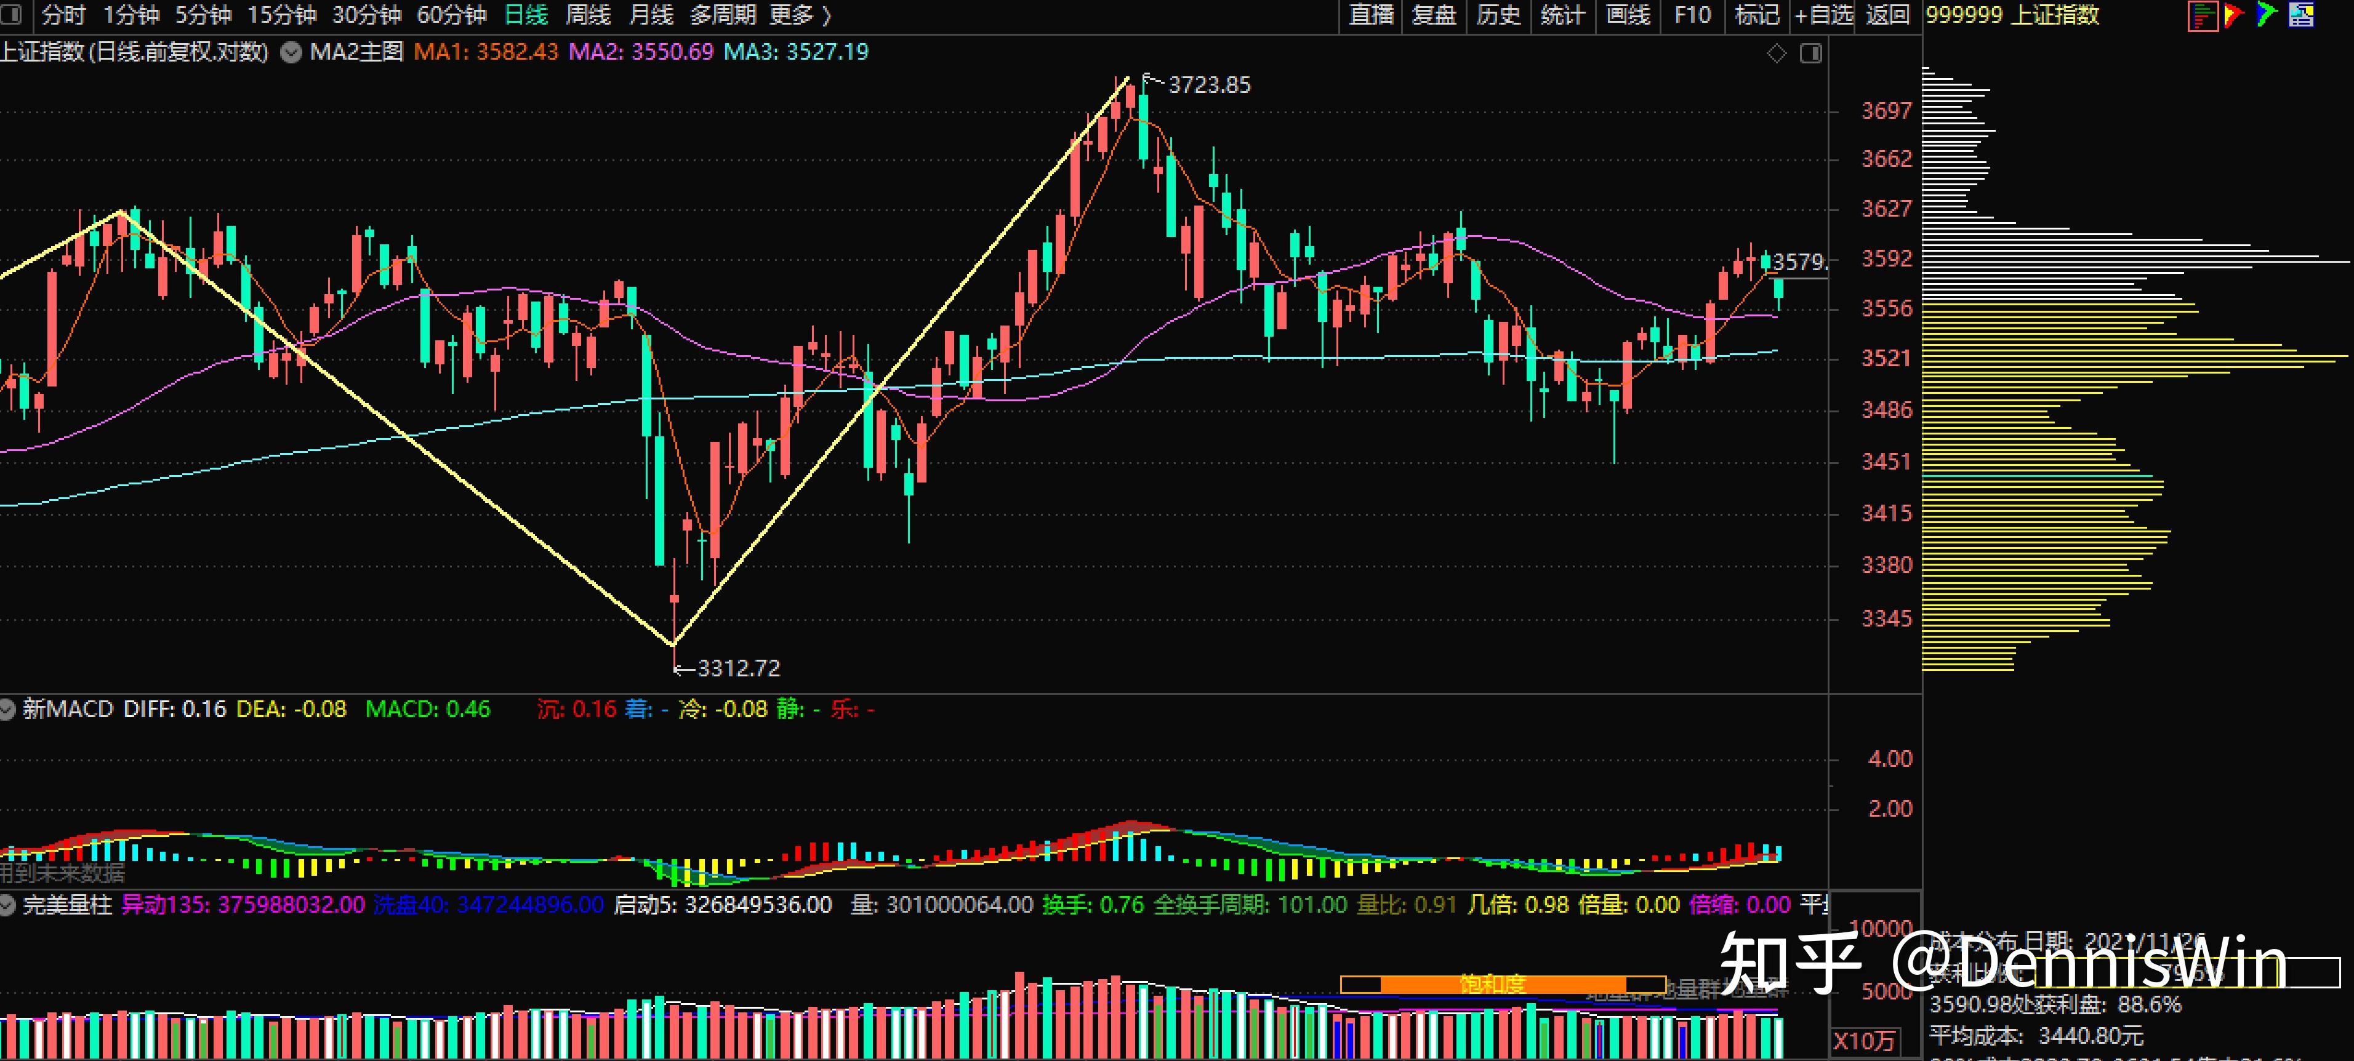
Task: Select the chip distribution icon in side panel
Action: point(2203,15)
